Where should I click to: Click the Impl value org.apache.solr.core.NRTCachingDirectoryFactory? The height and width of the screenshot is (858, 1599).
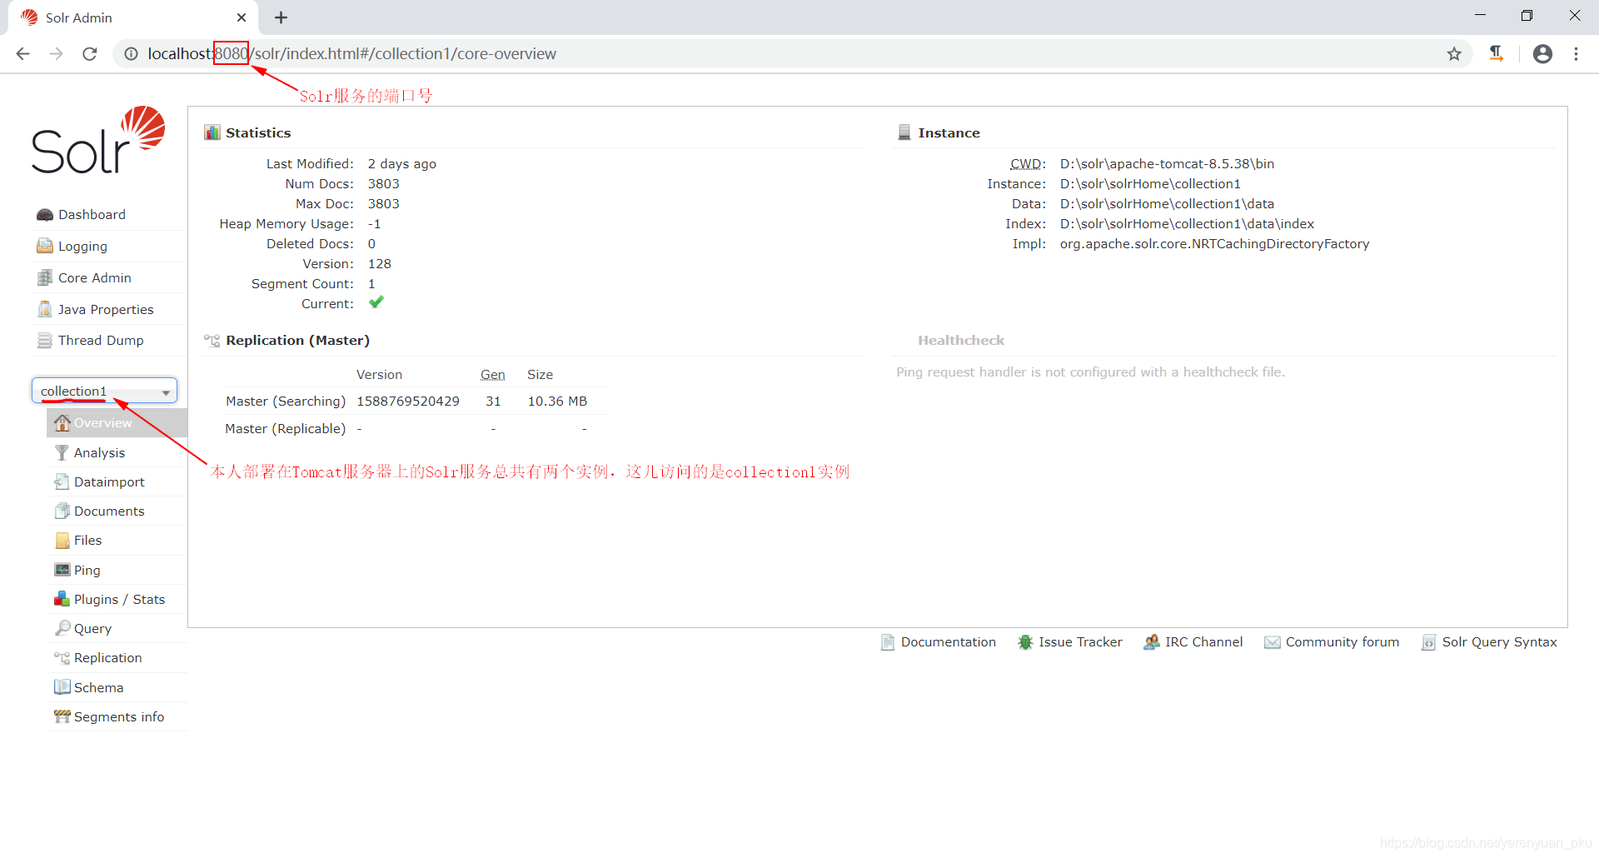[x=1214, y=244]
